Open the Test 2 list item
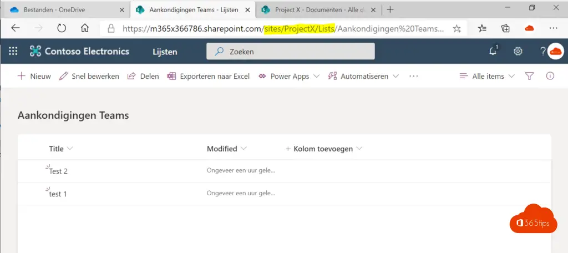568x253 pixels. (58, 171)
